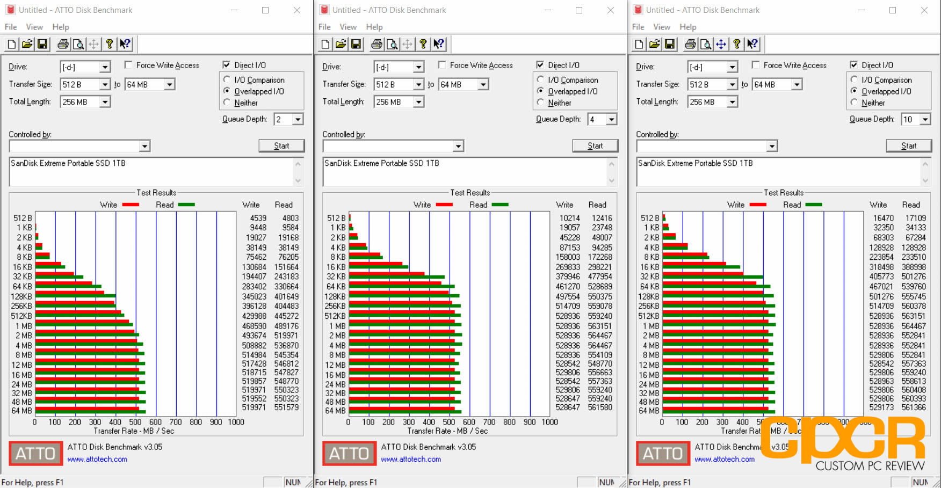The height and width of the screenshot is (488, 941).
Task: Enable Force Write Access in middle window
Action: coord(442,65)
